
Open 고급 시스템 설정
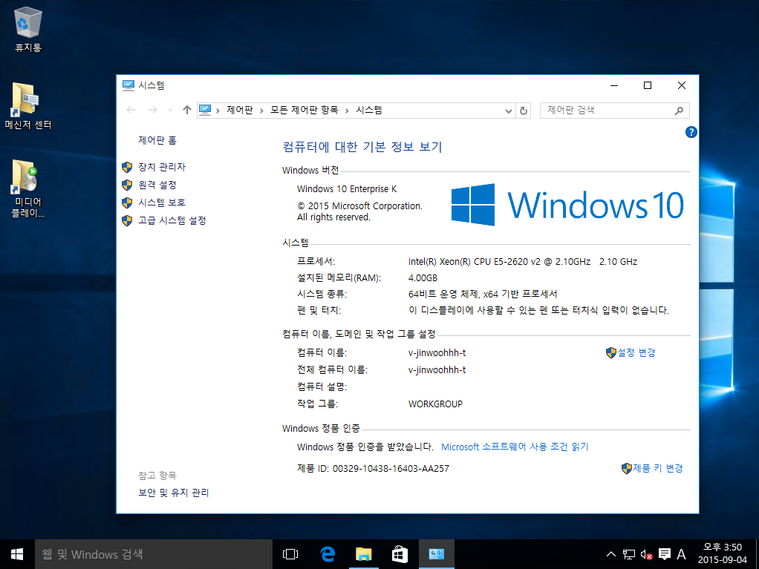172,220
